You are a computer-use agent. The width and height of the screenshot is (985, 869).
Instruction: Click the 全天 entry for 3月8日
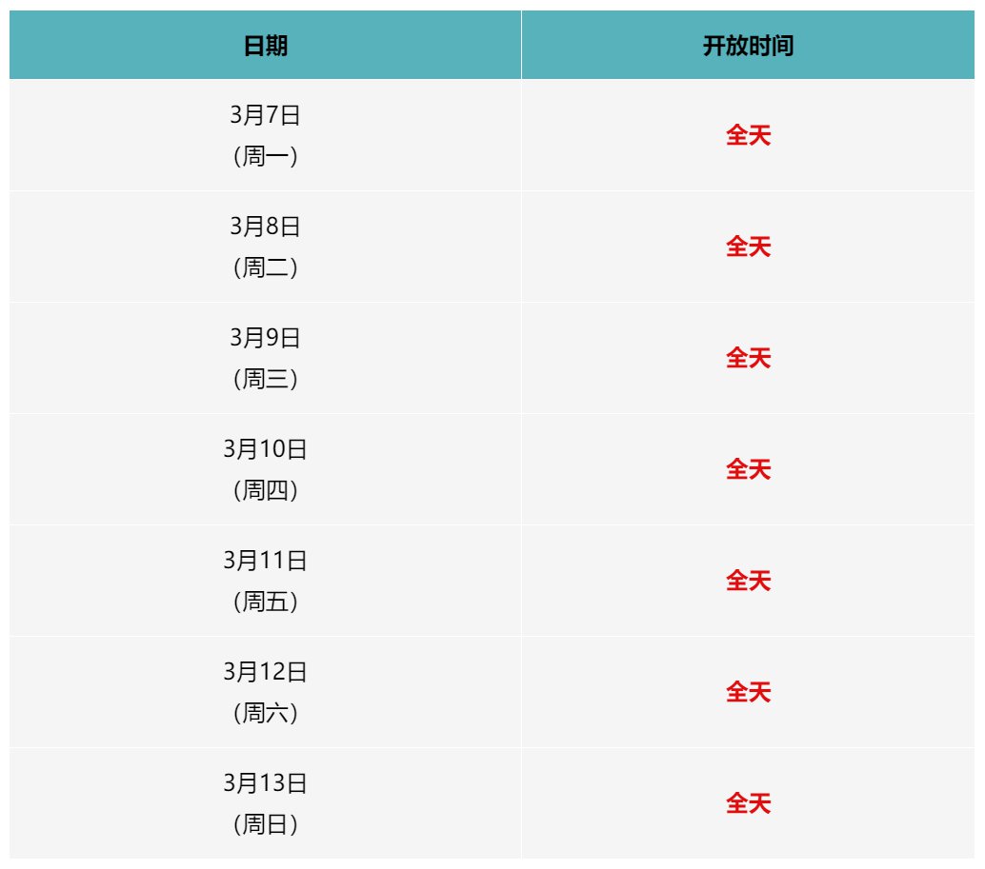click(748, 247)
